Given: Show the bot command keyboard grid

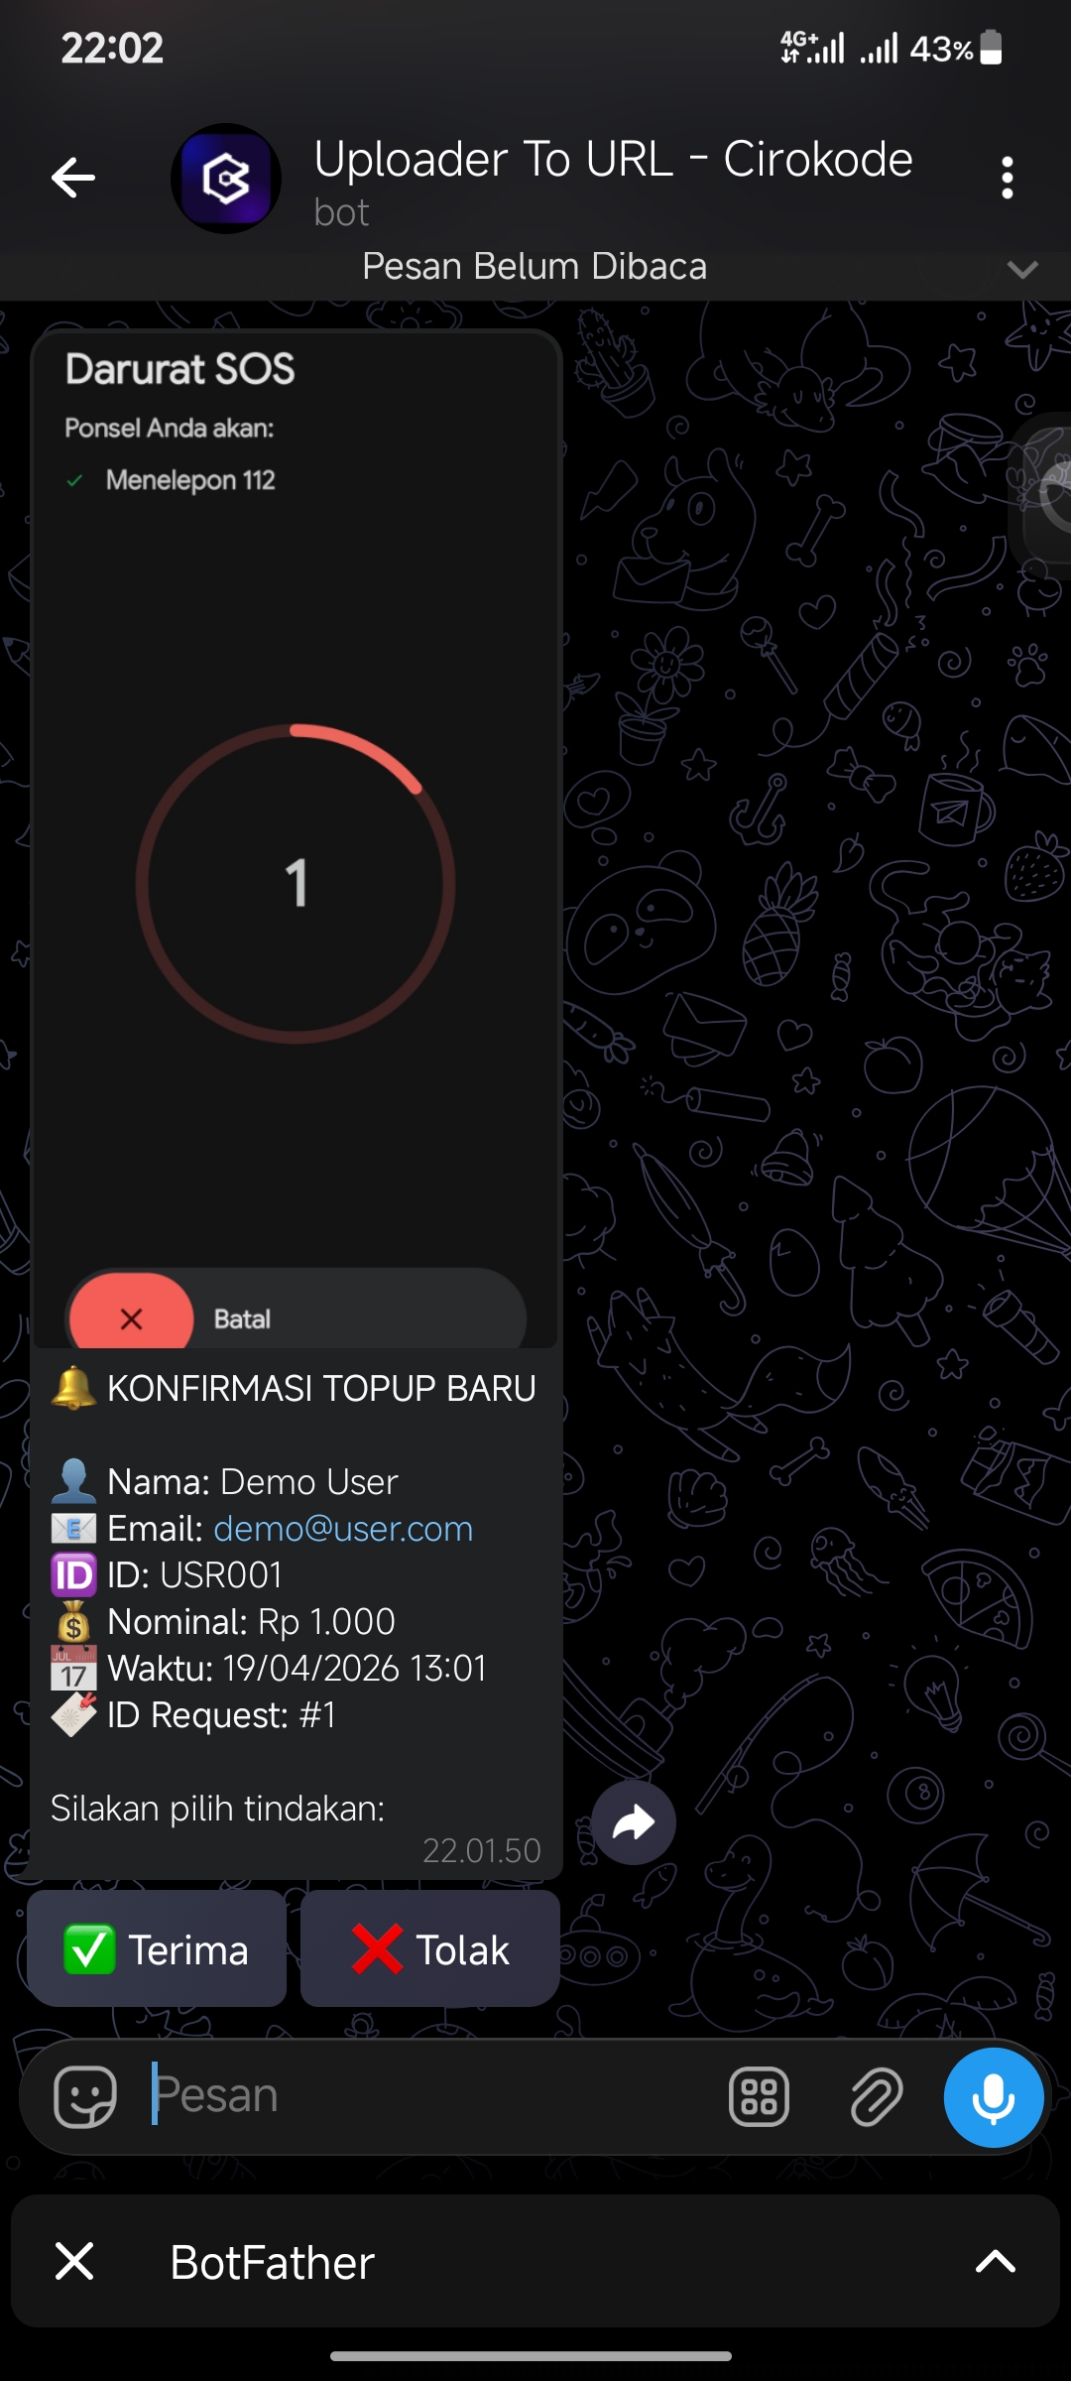Looking at the screenshot, I should click(x=760, y=2096).
